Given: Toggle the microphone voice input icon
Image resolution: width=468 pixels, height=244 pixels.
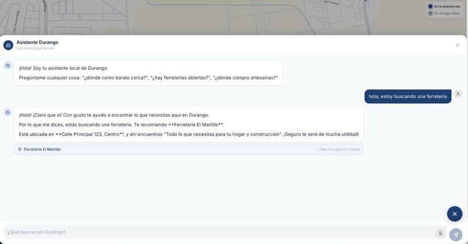Looking at the screenshot, I should pyautogui.click(x=440, y=233).
